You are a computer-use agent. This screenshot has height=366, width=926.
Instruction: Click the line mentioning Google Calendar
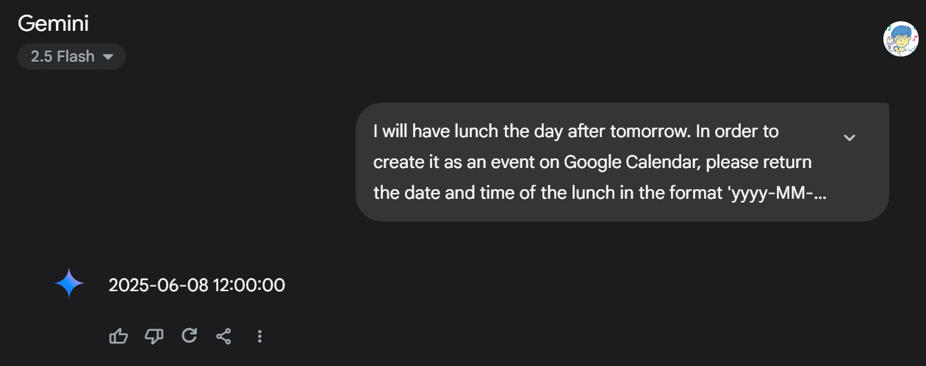(x=593, y=162)
